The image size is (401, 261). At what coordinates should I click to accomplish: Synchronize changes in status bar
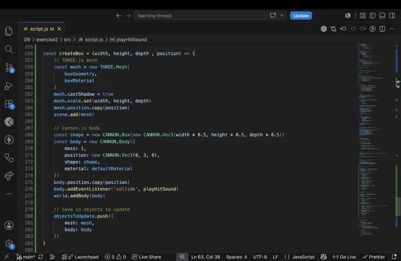pos(41,257)
